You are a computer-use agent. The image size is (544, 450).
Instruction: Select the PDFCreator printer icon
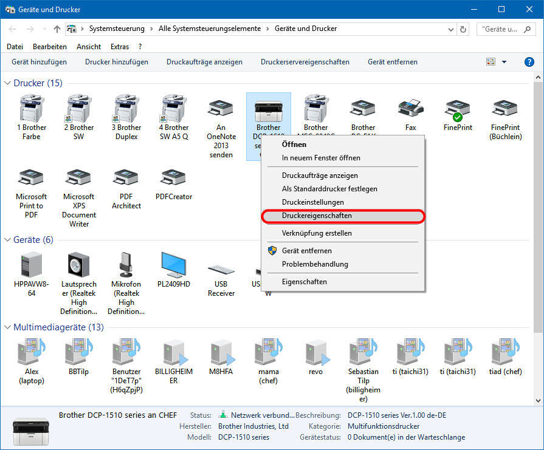(x=173, y=179)
